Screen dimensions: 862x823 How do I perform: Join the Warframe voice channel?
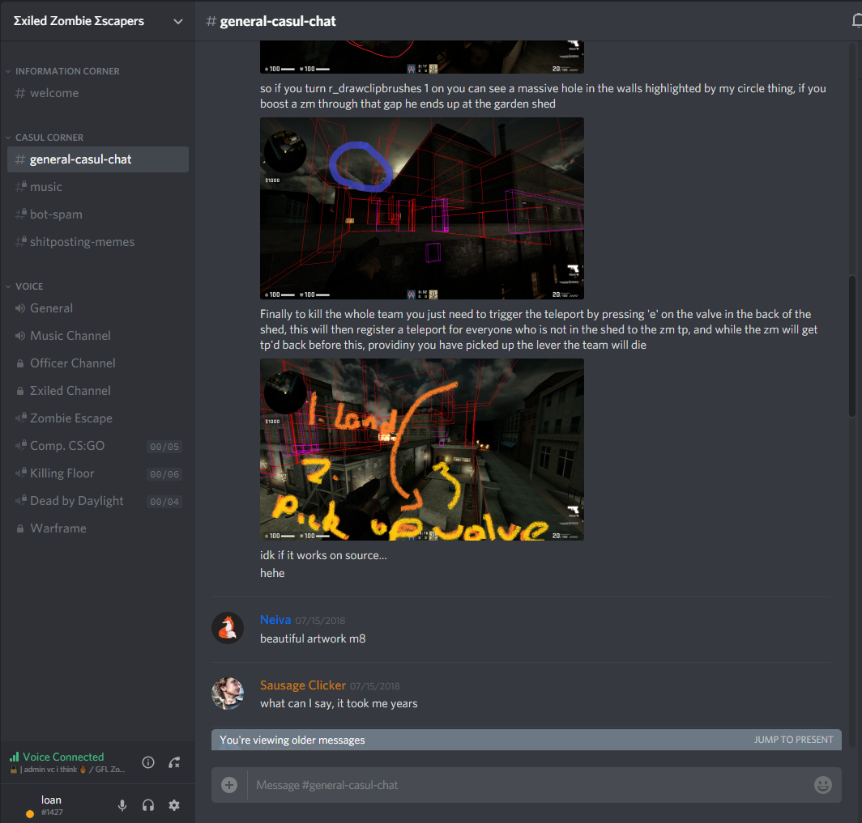click(x=98, y=528)
